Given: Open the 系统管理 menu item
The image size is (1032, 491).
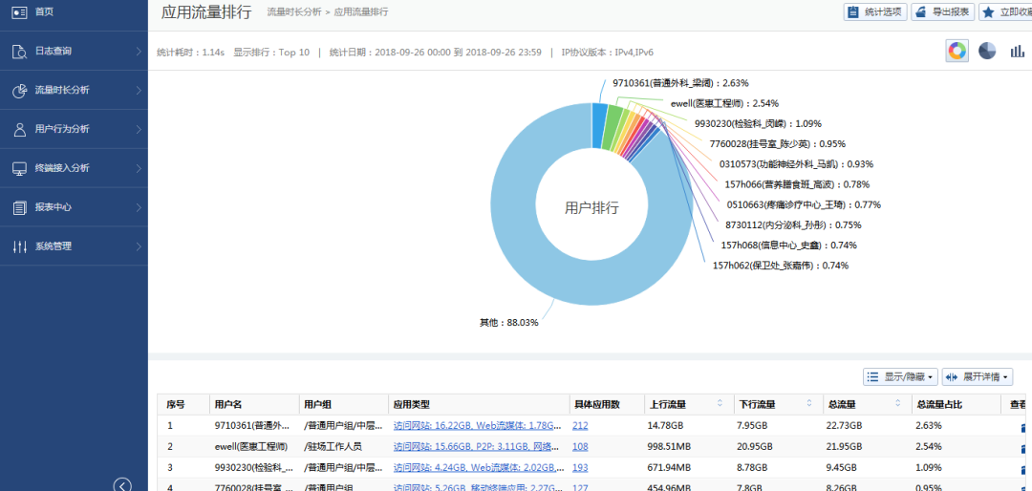Looking at the screenshot, I should pos(74,246).
